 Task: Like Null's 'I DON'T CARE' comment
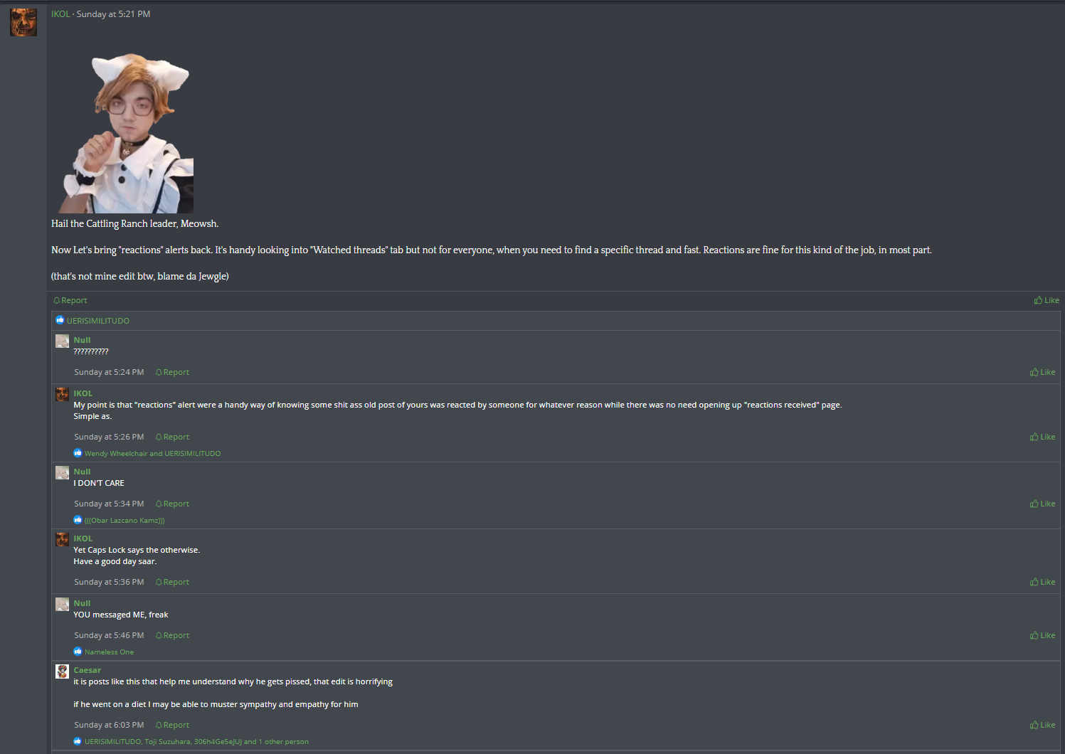1042,504
